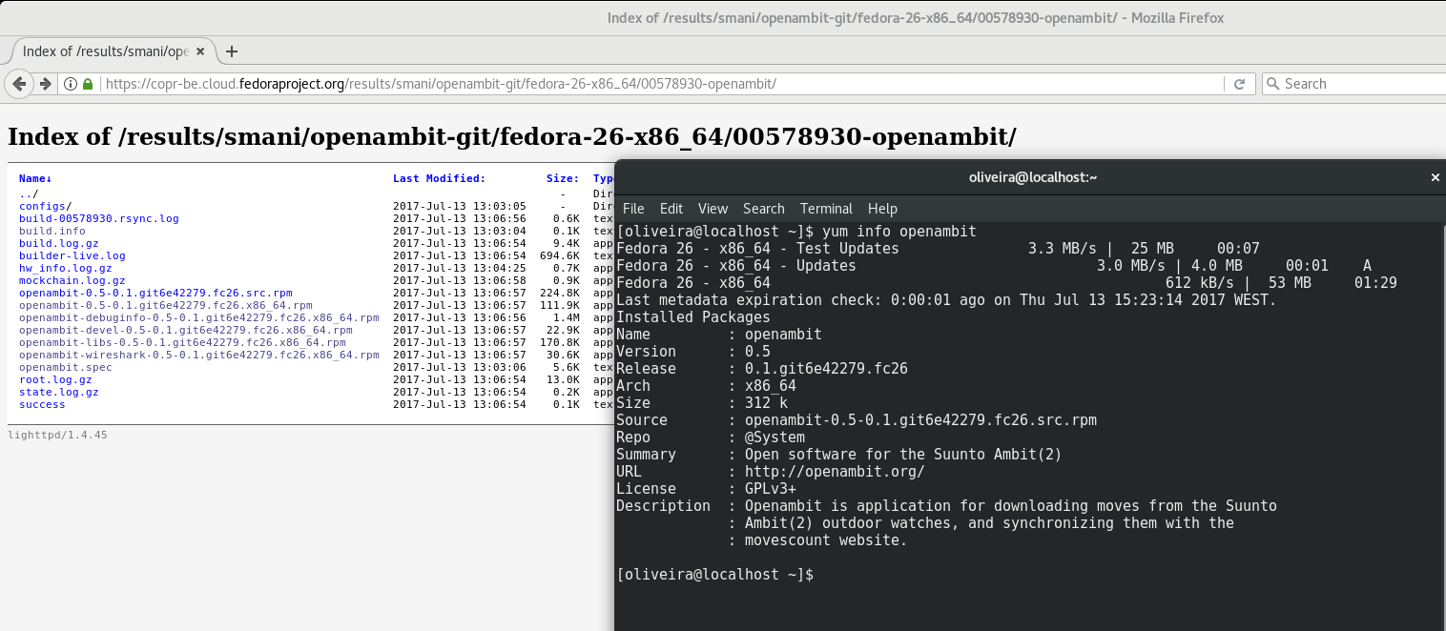Open build.info link
Image resolution: width=1446 pixels, height=631 pixels.
tap(52, 231)
